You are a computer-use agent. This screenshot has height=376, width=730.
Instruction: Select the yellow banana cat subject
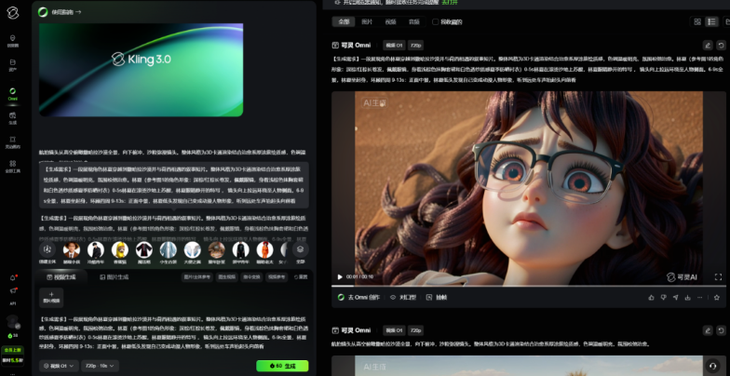119,249
